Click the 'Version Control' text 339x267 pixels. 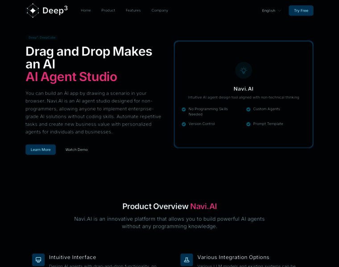click(x=202, y=124)
